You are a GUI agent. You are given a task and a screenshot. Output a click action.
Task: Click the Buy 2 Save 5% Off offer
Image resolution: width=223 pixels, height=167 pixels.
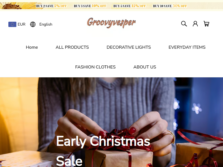tap(51, 6)
